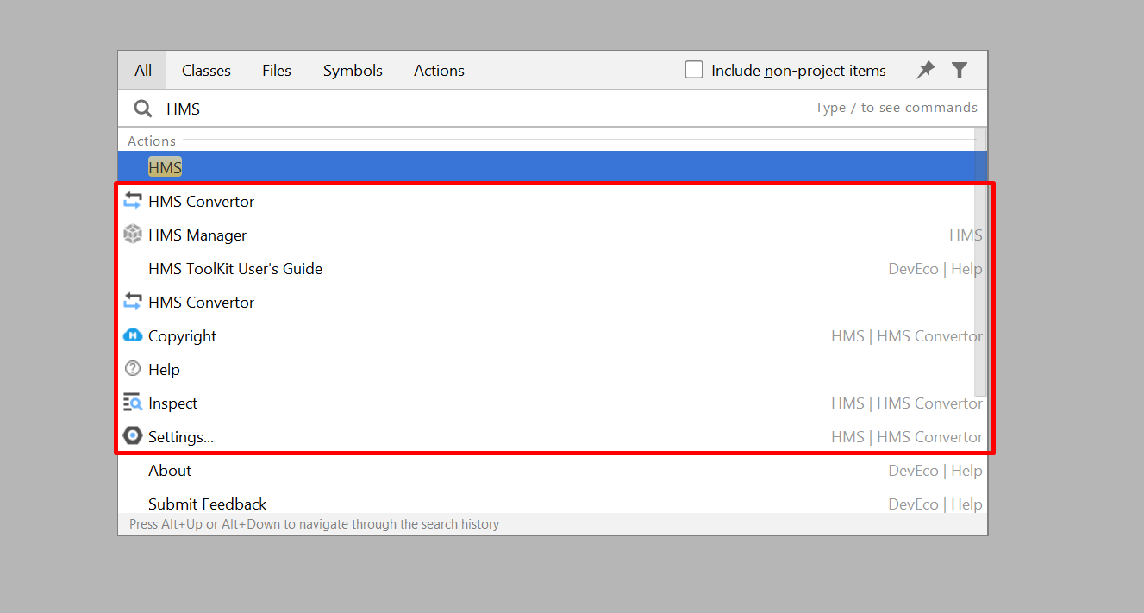1144x613 pixels.
Task: Click the Help question mark icon
Action: coord(133,369)
